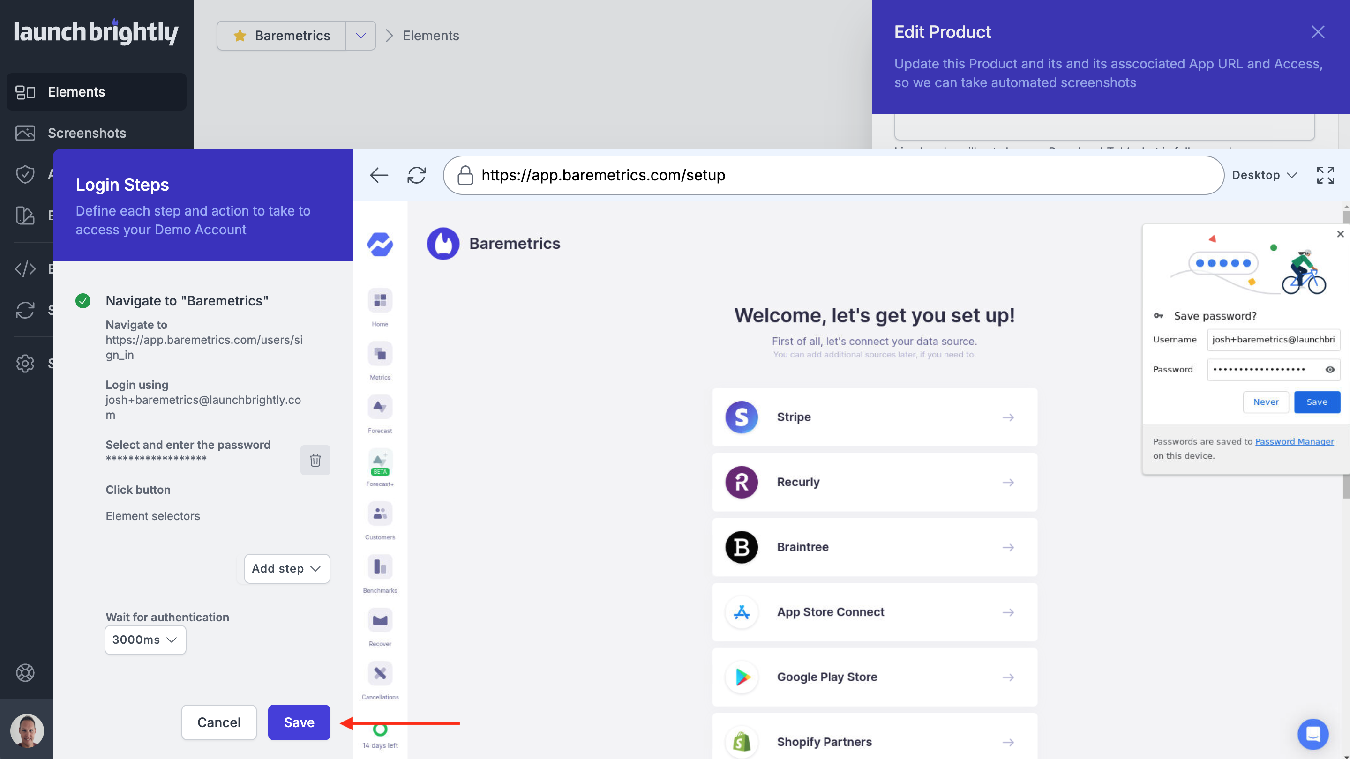Open the 3000ms wait dropdown
The width and height of the screenshot is (1350, 759).
point(145,640)
